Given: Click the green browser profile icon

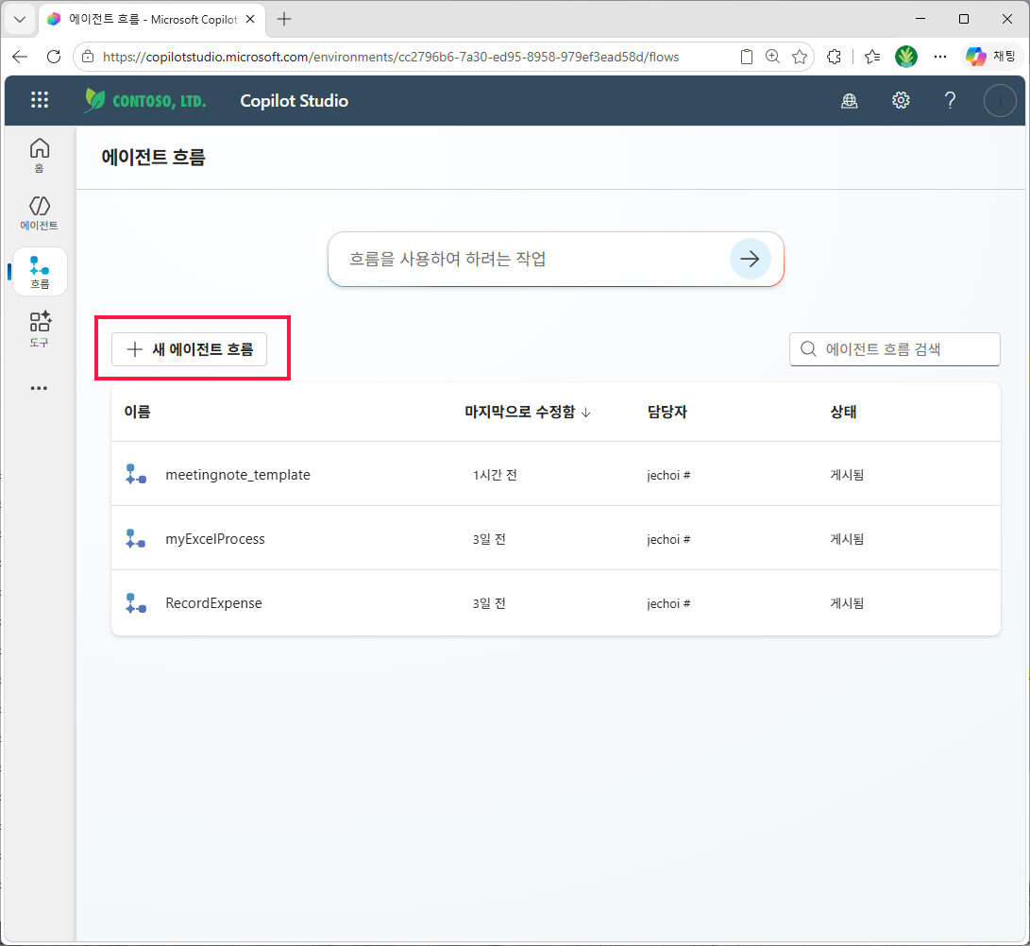Looking at the screenshot, I should click(x=905, y=57).
